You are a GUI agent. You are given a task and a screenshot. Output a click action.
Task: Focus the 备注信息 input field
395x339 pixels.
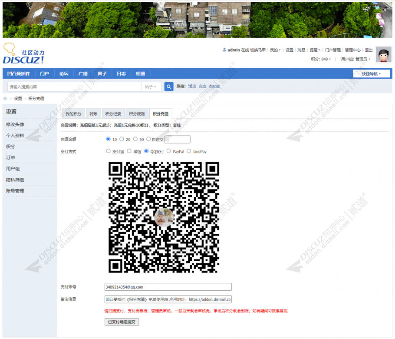[x=168, y=299]
